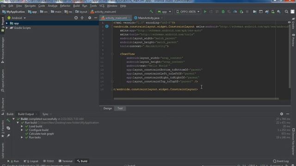Viewport: 296px width, 166px height.
Task: Expand the Load build node
Action: pyautogui.click(x=22, y=126)
